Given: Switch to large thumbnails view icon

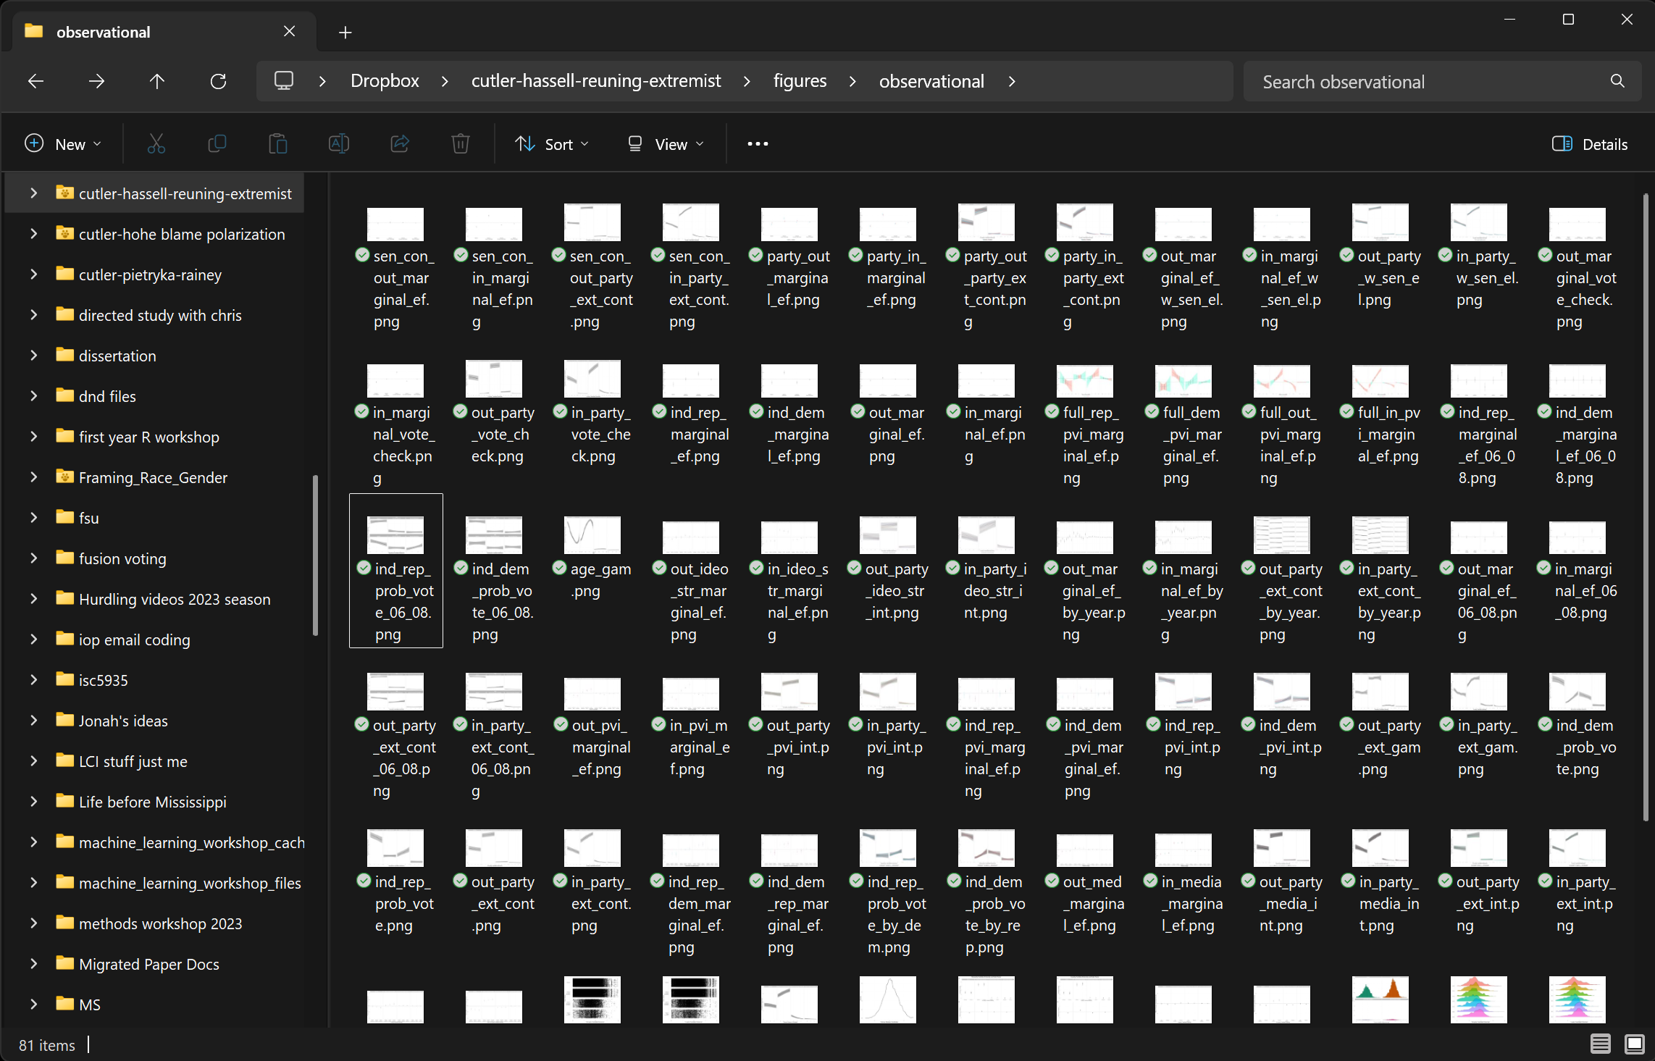Looking at the screenshot, I should point(1634,1044).
